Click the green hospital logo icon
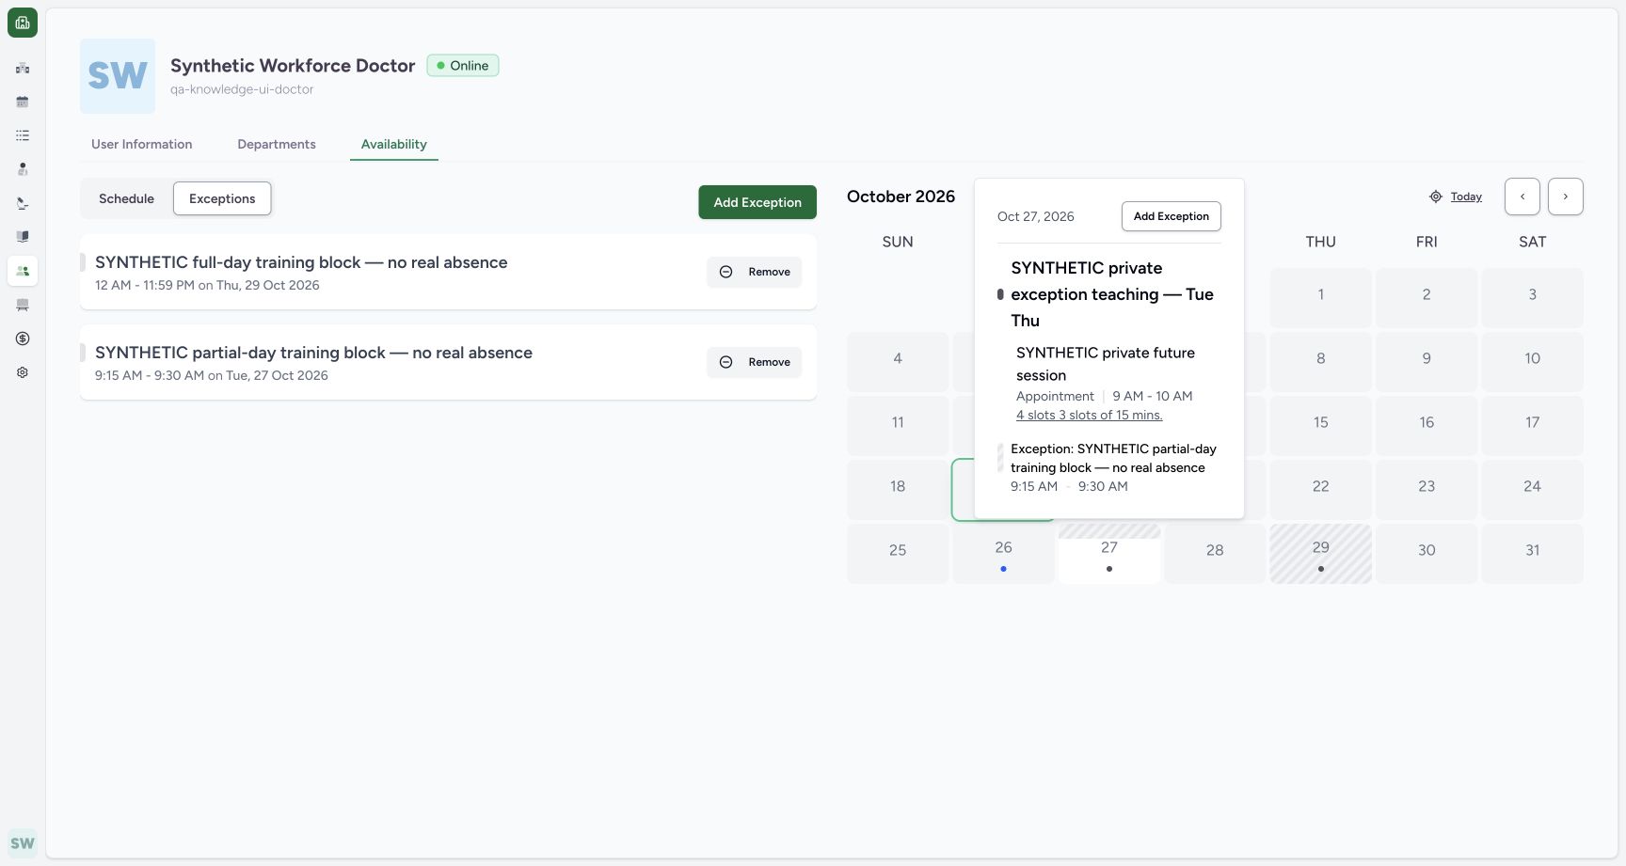 click(23, 23)
